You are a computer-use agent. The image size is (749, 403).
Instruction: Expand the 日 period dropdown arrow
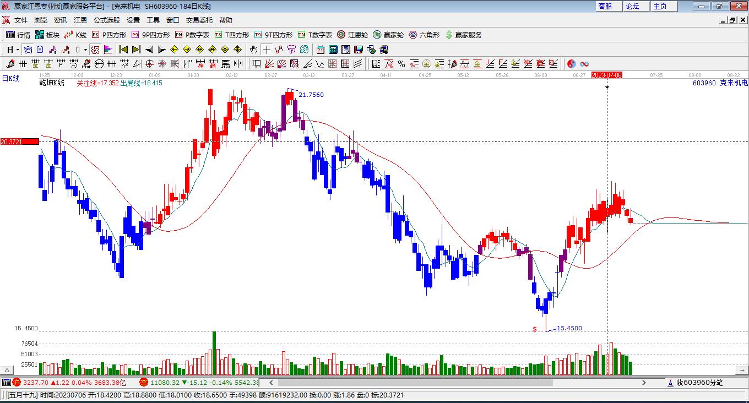[x=17, y=50]
